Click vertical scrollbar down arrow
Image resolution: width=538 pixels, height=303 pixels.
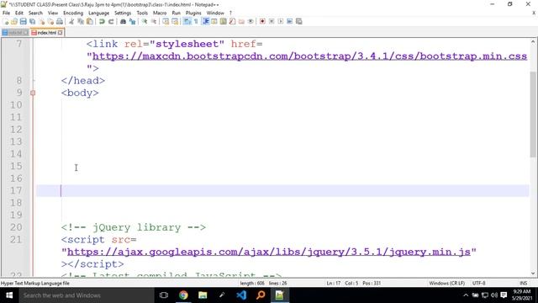point(533,274)
